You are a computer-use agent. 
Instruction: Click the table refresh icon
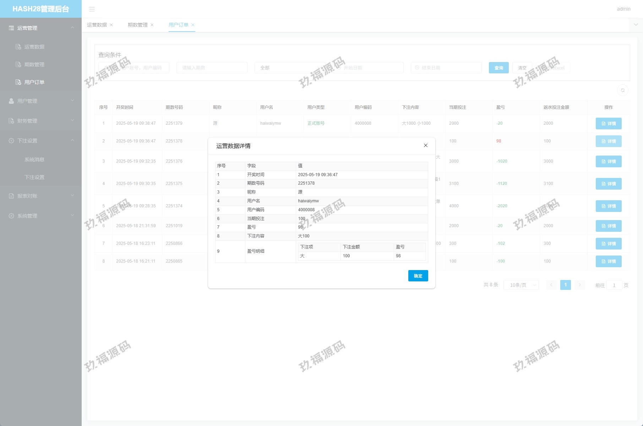click(622, 90)
